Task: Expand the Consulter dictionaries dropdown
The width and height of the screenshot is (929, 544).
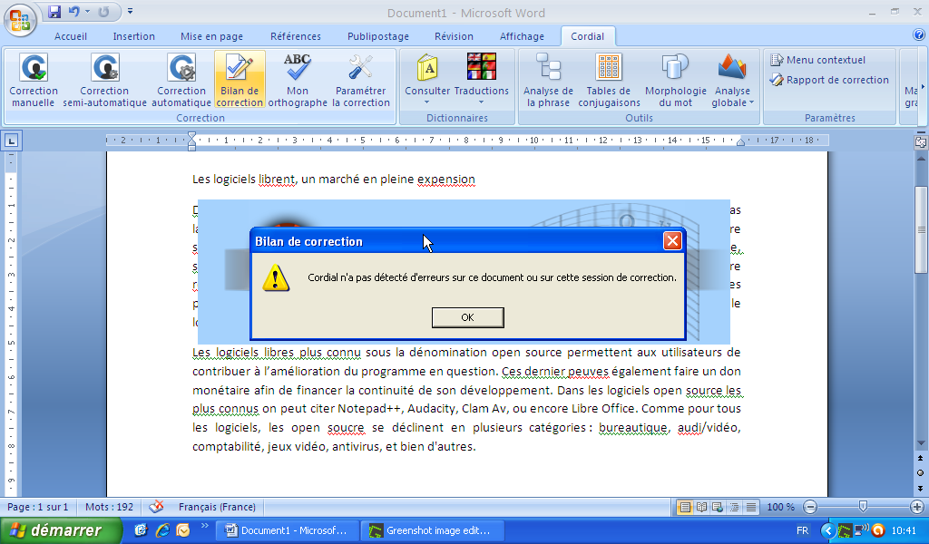Action: pyautogui.click(x=426, y=102)
